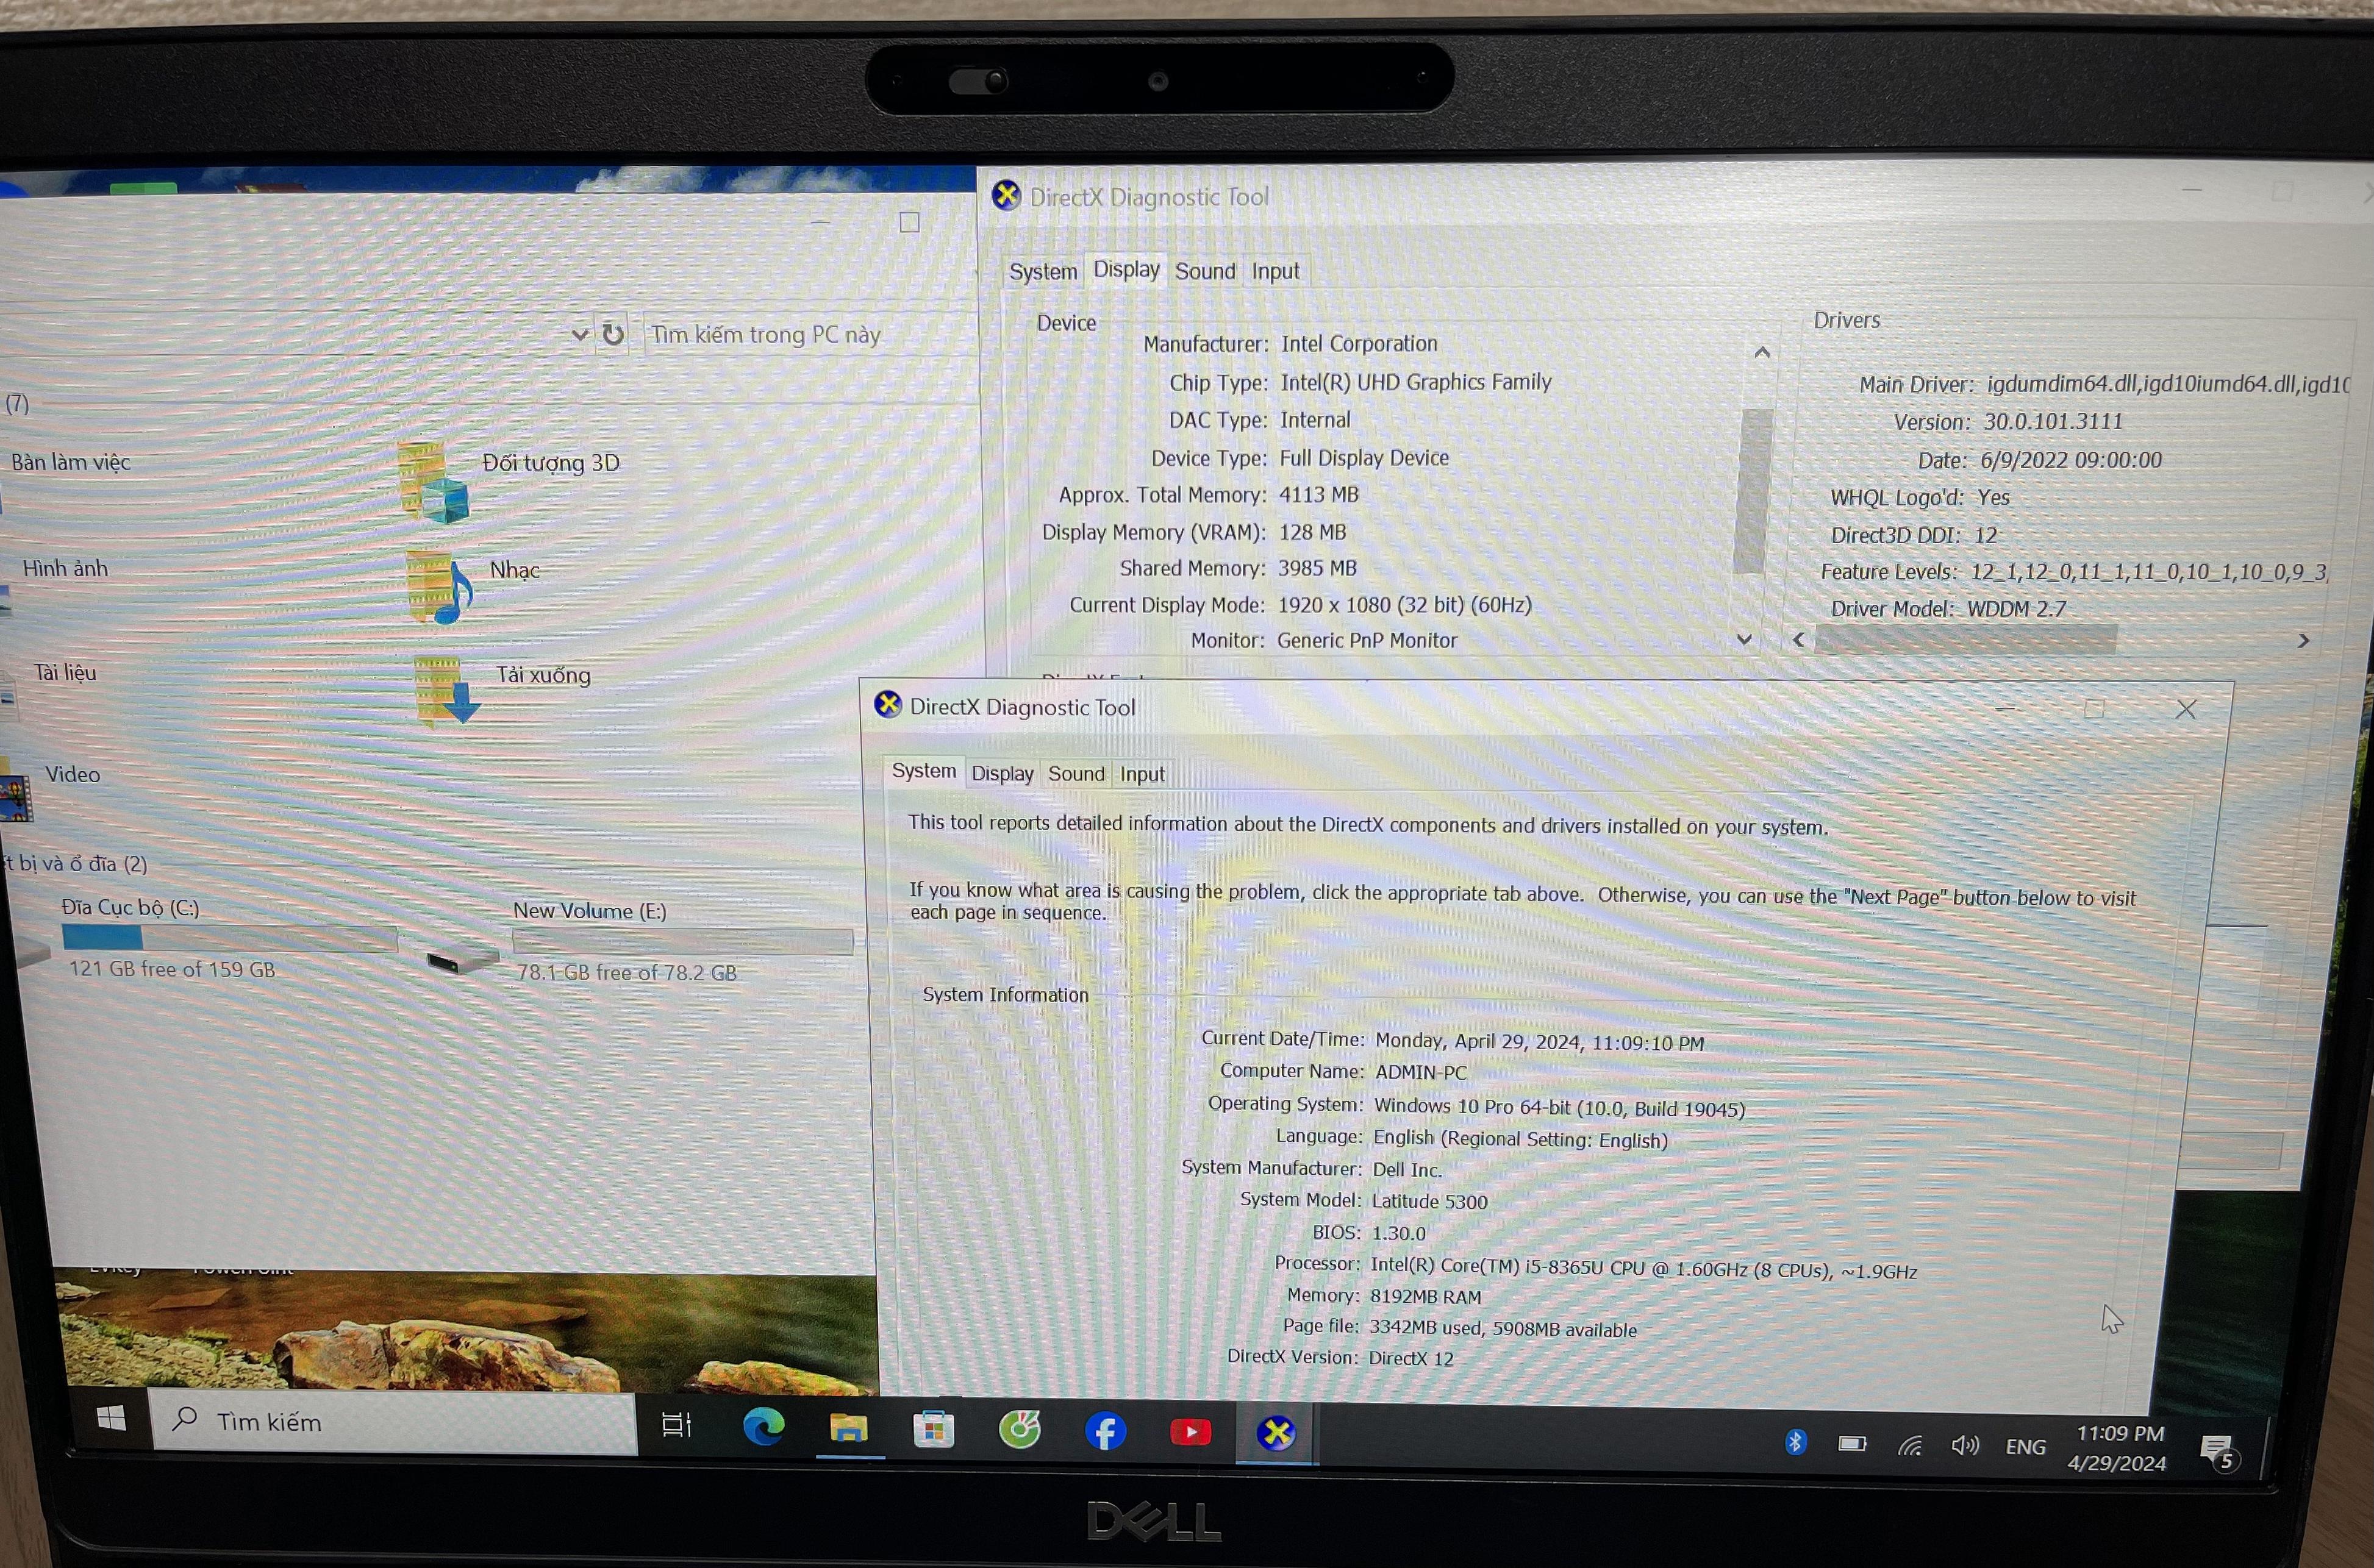This screenshot has height=1568, width=2374.
Task: Open Input tab in rear DirectX window
Action: point(1275,271)
